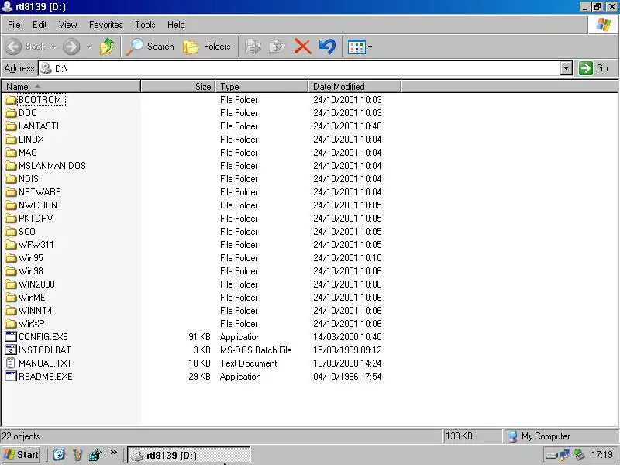Sort by the Type column header

click(262, 86)
